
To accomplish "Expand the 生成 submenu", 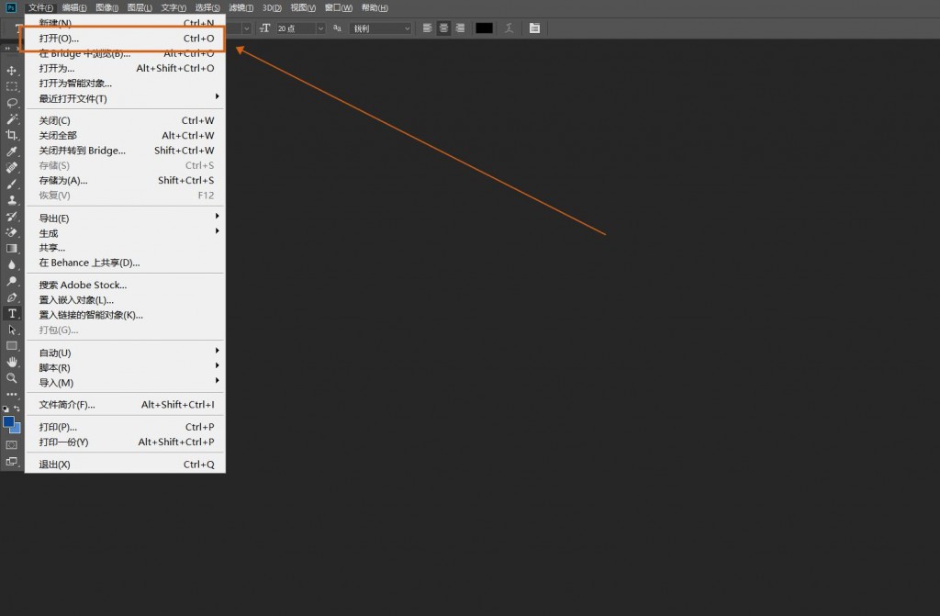I will coord(125,233).
